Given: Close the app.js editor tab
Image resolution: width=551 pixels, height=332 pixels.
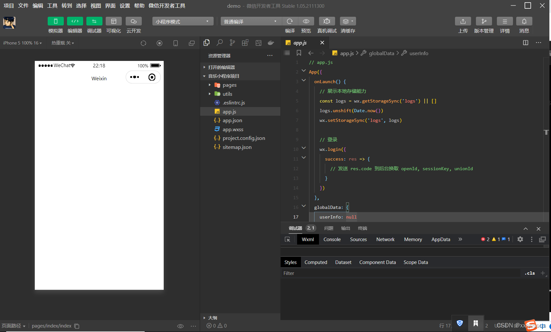Looking at the screenshot, I should (322, 43).
